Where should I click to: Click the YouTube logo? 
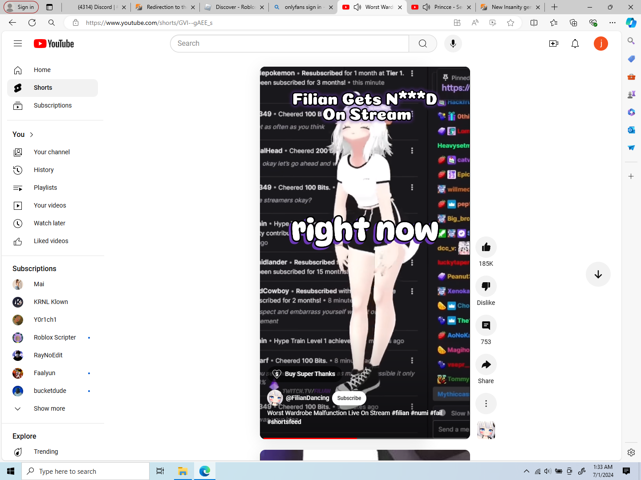coord(54,44)
